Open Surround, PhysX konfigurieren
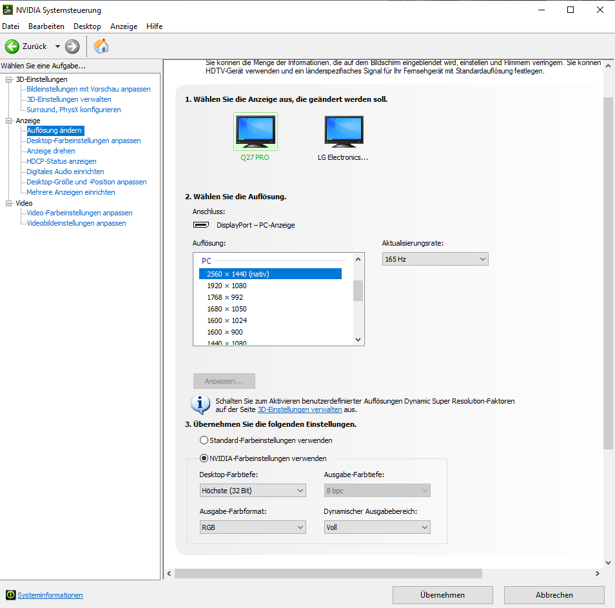This screenshot has height=608, width=615. 73,110
